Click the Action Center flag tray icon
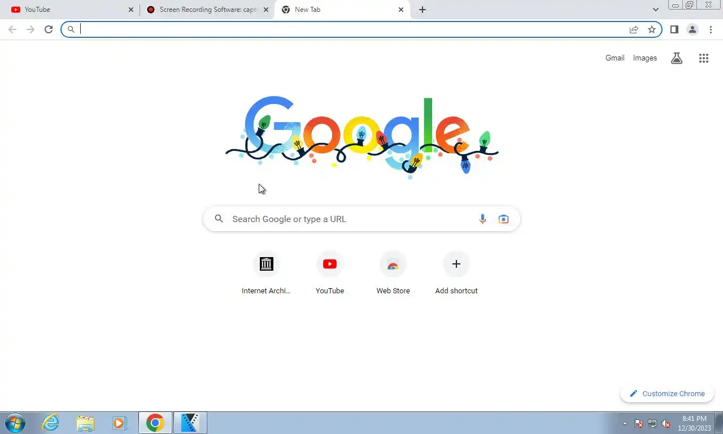 click(x=639, y=424)
